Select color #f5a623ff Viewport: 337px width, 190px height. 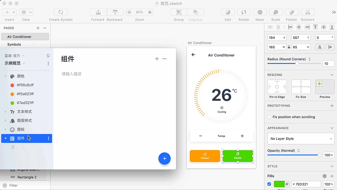pos(25,94)
